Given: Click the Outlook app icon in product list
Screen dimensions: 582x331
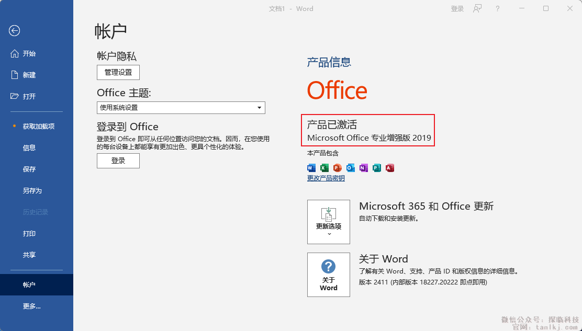Looking at the screenshot, I should click(350, 168).
